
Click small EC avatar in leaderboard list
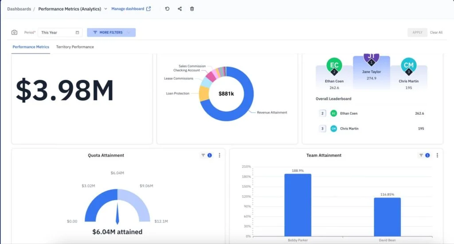click(333, 113)
